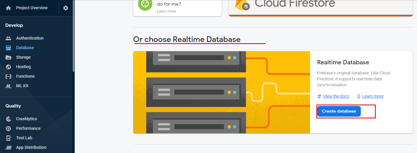Click Learn more under 'do for me?'
Screen dimensions: 417x153
(166, 11)
